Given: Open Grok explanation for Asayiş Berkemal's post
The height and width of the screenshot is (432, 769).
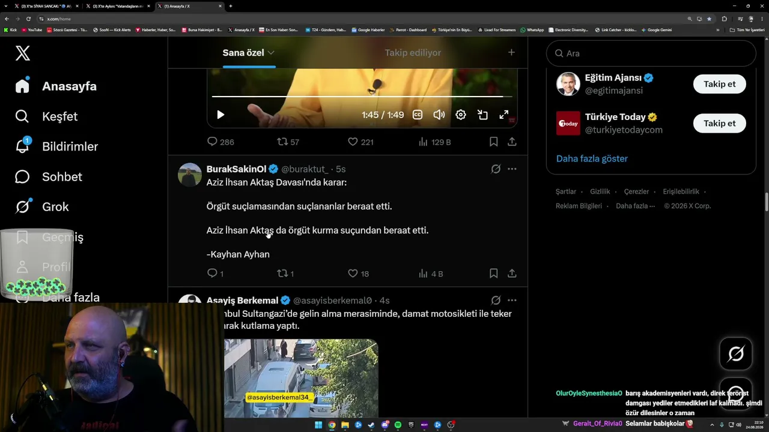Looking at the screenshot, I should click(496, 301).
